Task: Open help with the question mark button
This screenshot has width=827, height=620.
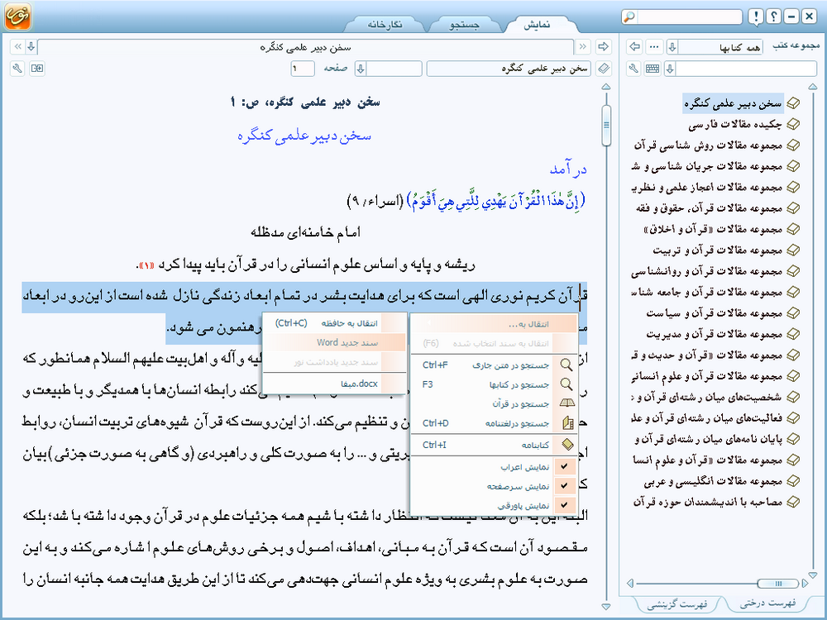Action: tap(774, 17)
